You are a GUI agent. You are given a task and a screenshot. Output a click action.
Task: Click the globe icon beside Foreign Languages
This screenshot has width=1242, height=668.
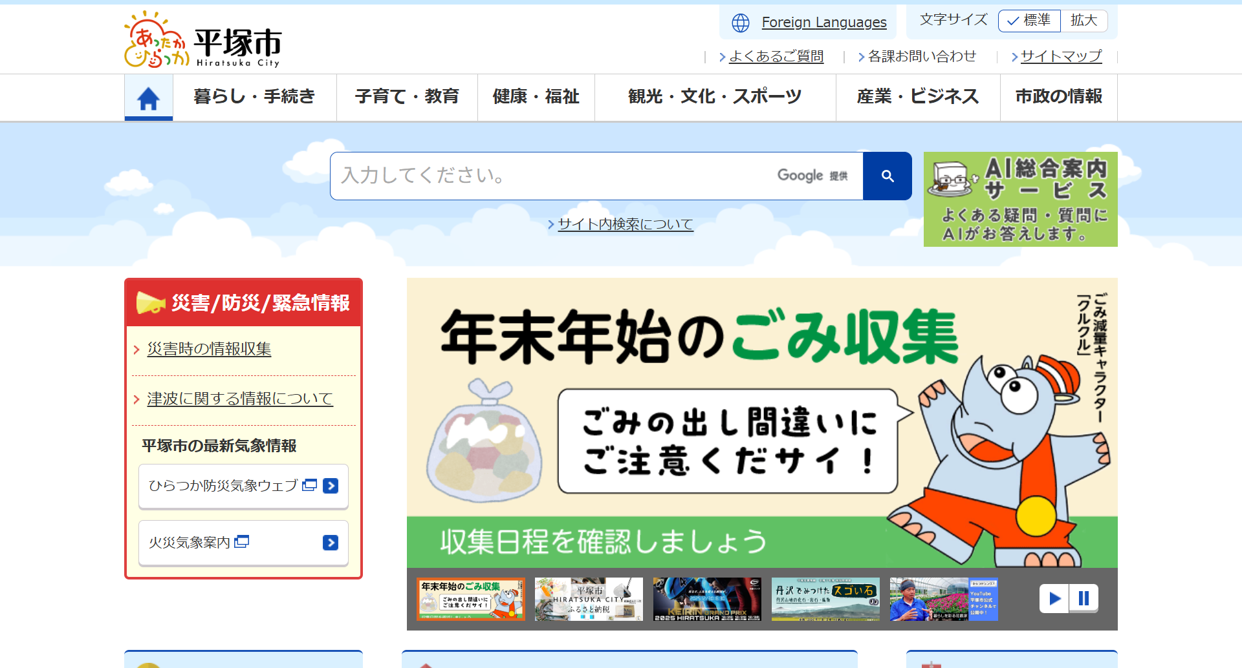[x=740, y=23]
